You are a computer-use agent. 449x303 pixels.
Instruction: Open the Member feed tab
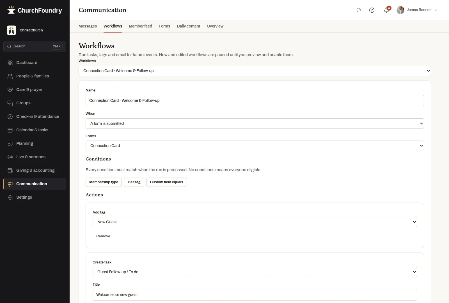point(140,26)
